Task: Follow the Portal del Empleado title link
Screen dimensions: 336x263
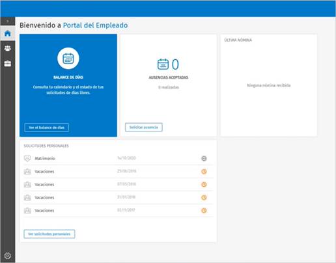Action: [x=95, y=25]
